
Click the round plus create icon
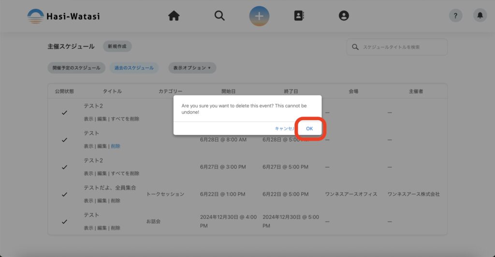click(259, 16)
